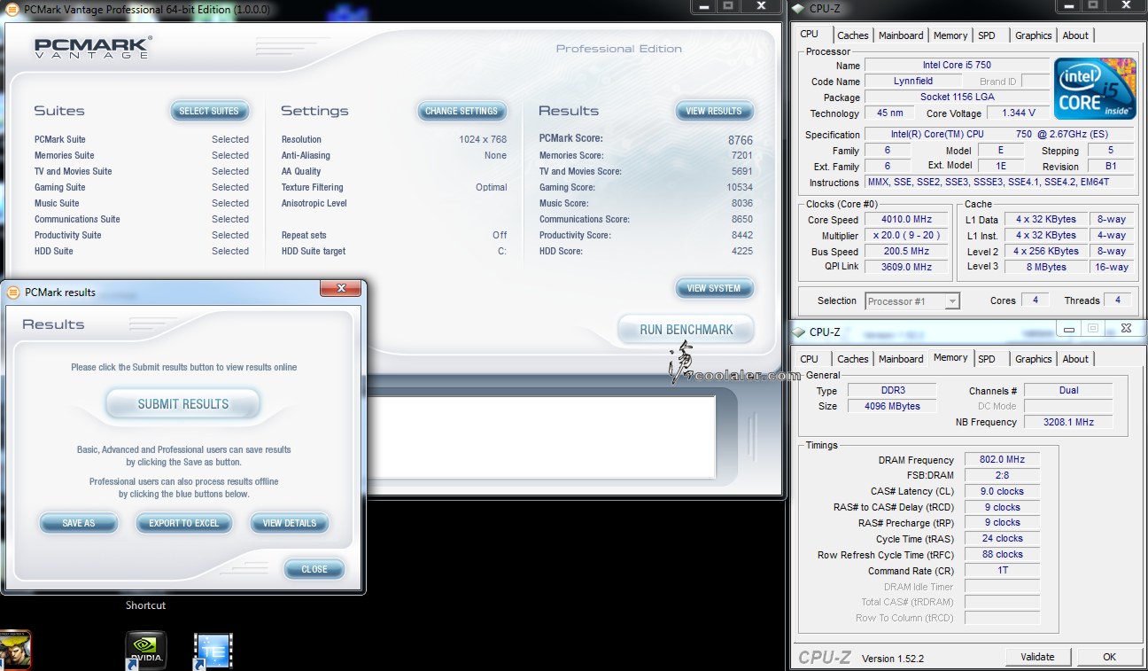Start the Run Benchmark button

click(686, 330)
